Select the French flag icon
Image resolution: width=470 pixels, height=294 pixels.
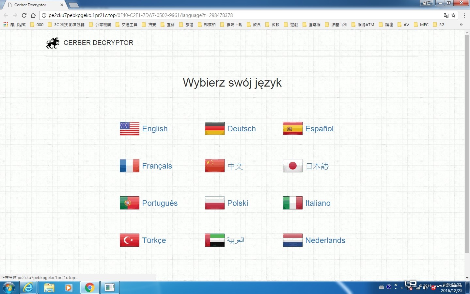(130, 166)
